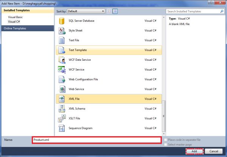Viewport: 227px width, 157px height.
Task: Select the Sequence Diagram label
Action: tap(81, 128)
